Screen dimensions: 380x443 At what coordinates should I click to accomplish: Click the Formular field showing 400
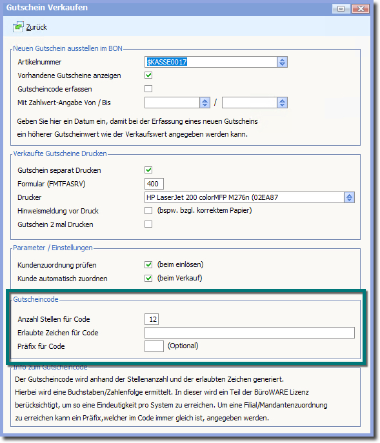[x=154, y=184]
